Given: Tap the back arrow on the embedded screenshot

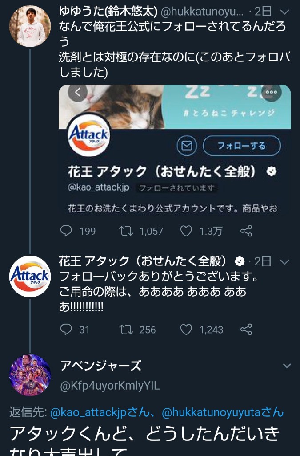Looking at the screenshot, I should (x=77, y=93).
